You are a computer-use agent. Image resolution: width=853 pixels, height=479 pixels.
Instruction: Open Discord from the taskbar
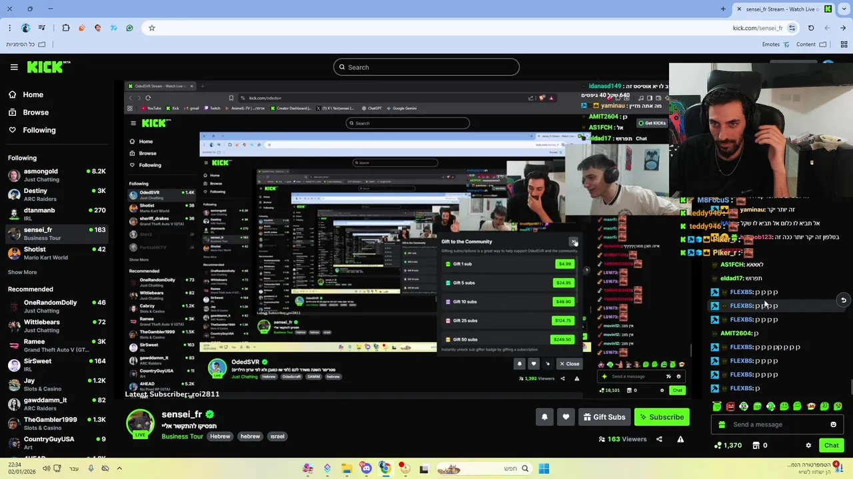click(366, 468)
